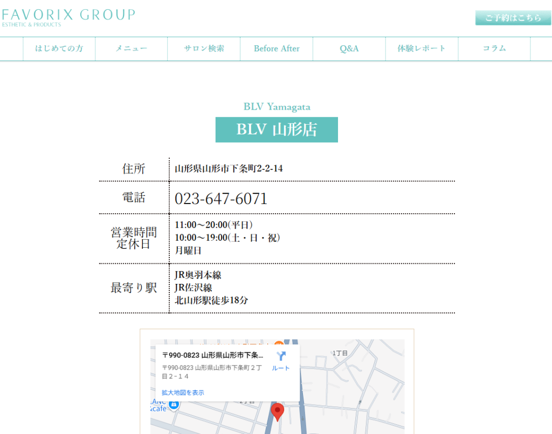Click the 1丁目 label on the map

tap(340, 353)
